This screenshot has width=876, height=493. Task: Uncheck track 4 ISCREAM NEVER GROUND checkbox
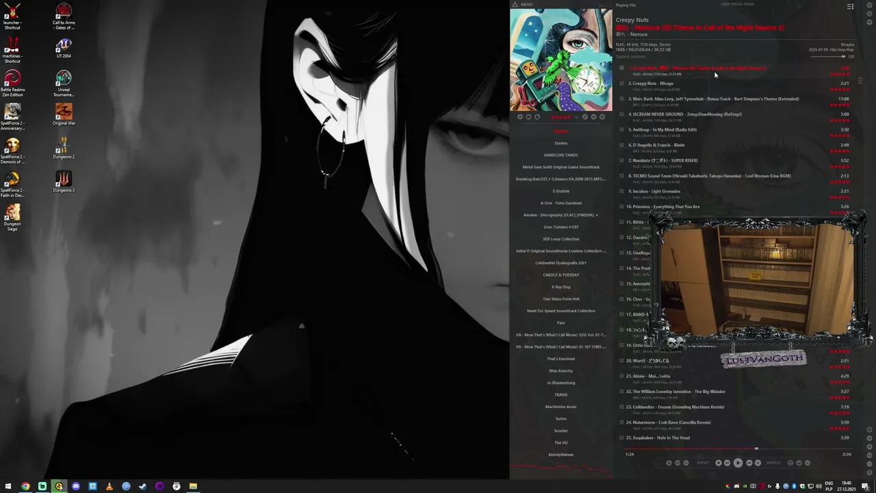coord(621,114)
